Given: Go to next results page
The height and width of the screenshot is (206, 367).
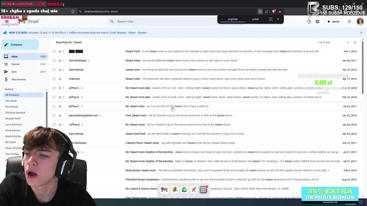Looking at the screenshot, I should 348,42.
